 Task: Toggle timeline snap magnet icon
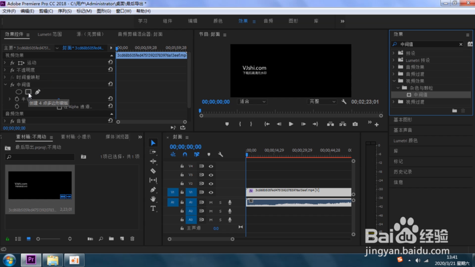[185, 155]
